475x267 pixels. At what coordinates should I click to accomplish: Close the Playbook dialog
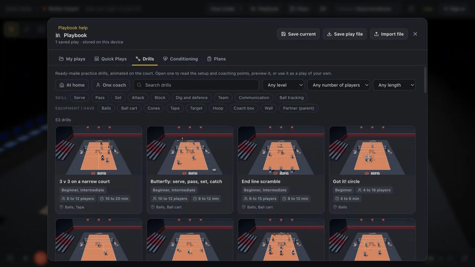pos(415,34)
